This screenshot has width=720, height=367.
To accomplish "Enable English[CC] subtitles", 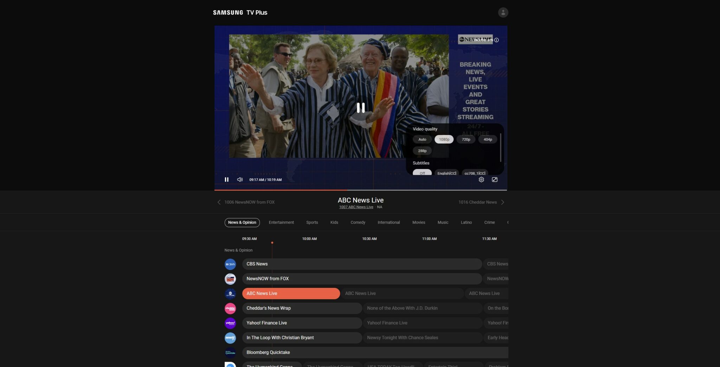I will (446, 173).
